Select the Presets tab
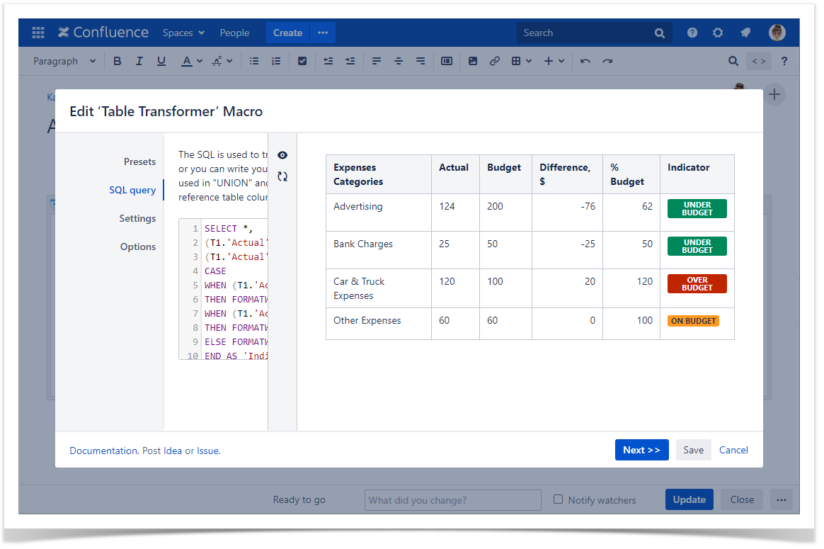 coord(139,162)
